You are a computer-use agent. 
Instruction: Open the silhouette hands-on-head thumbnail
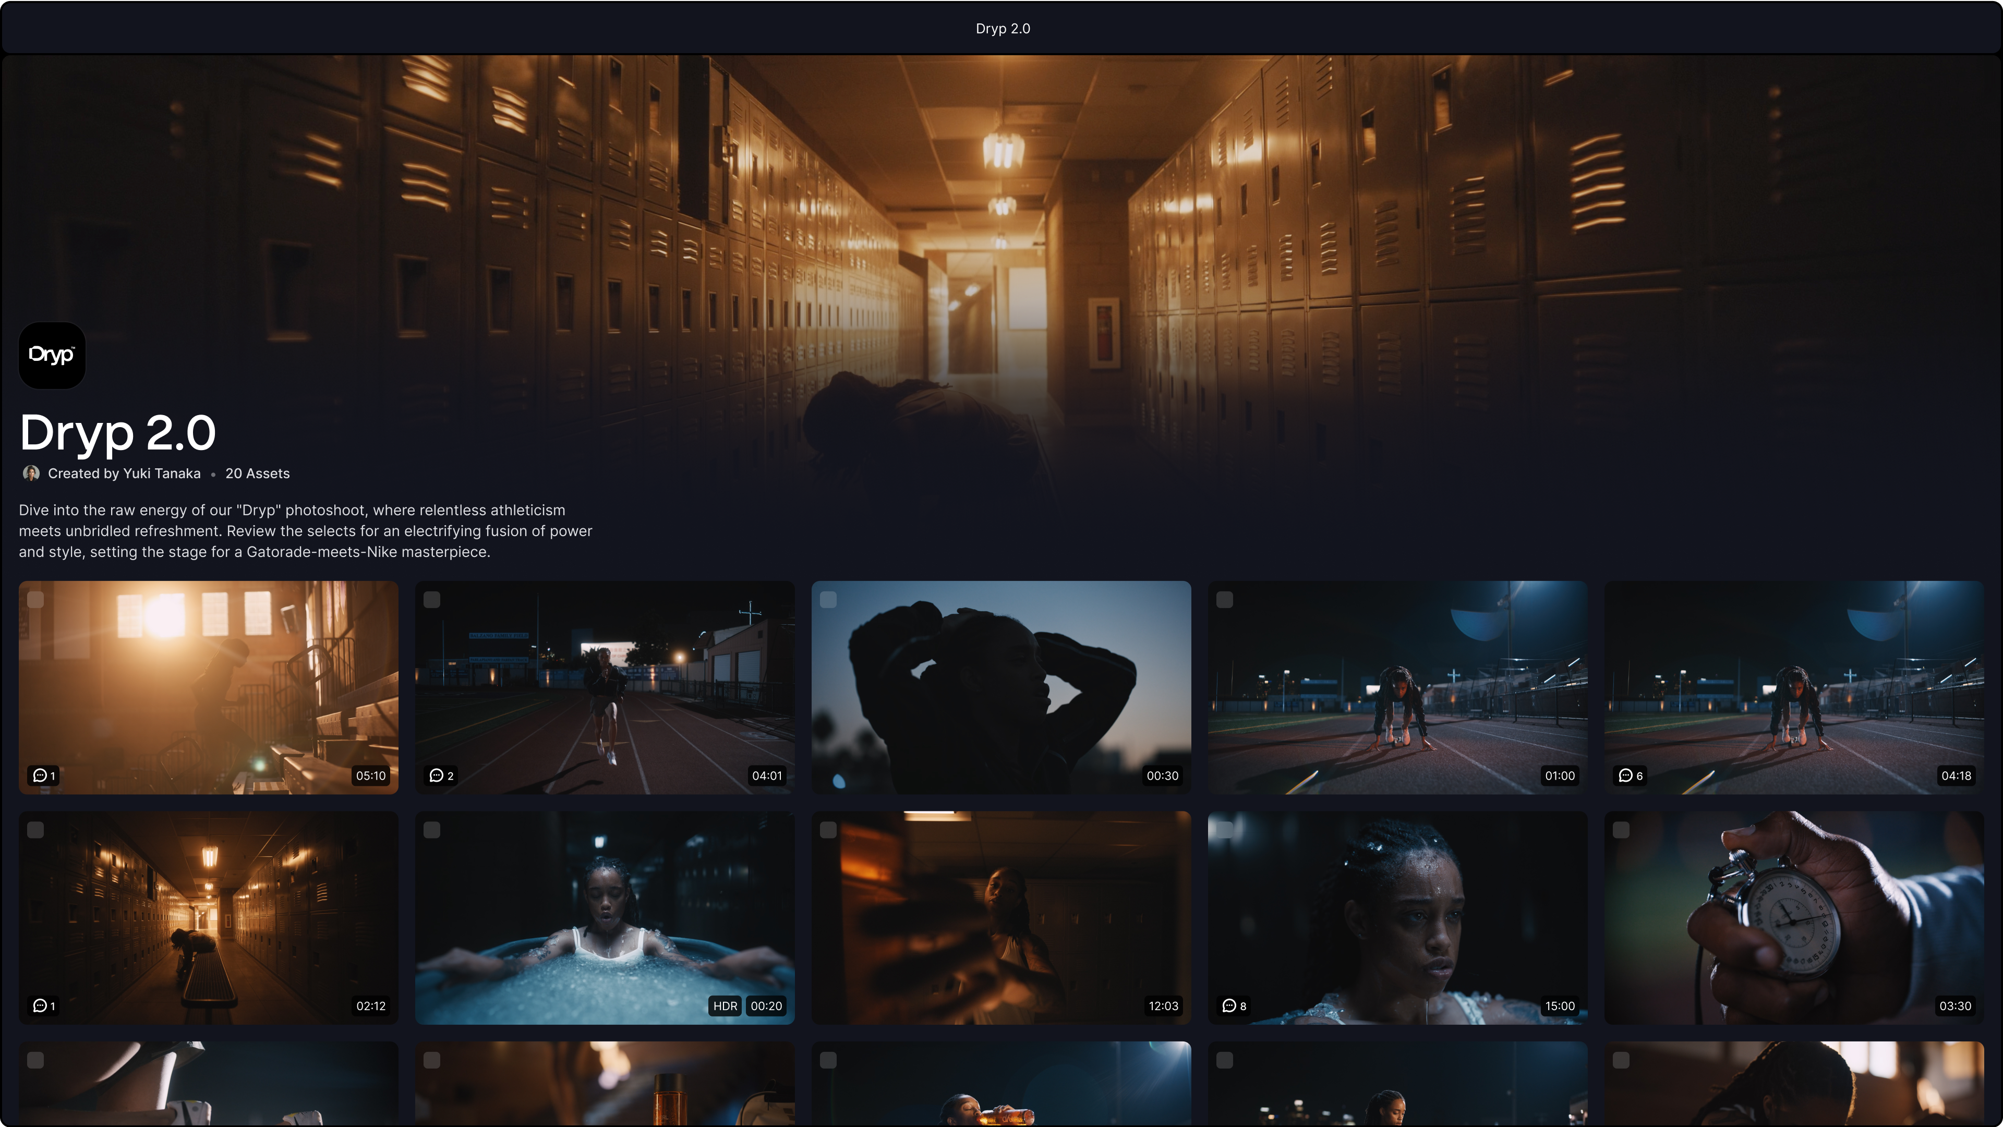pos(1001,687)
